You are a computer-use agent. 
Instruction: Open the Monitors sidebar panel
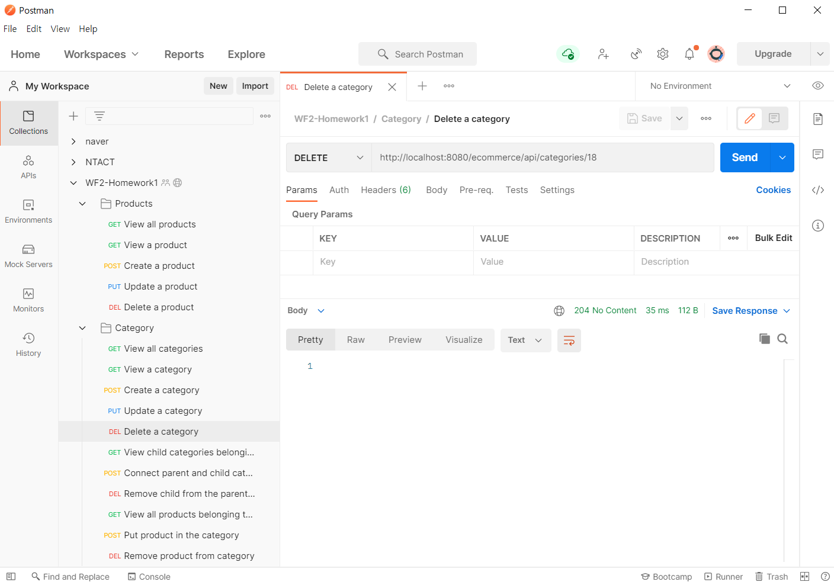[x=28, y=301]
